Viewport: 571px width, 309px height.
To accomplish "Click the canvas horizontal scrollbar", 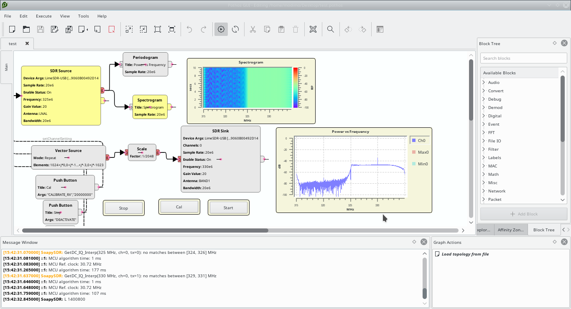I will [x=145, y=230].
